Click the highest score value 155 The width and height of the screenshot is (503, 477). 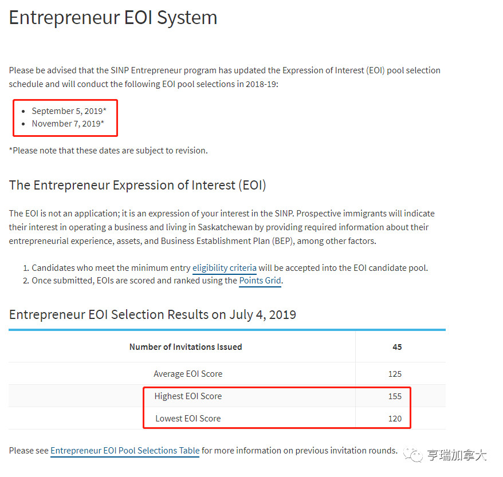click(395, 396)
